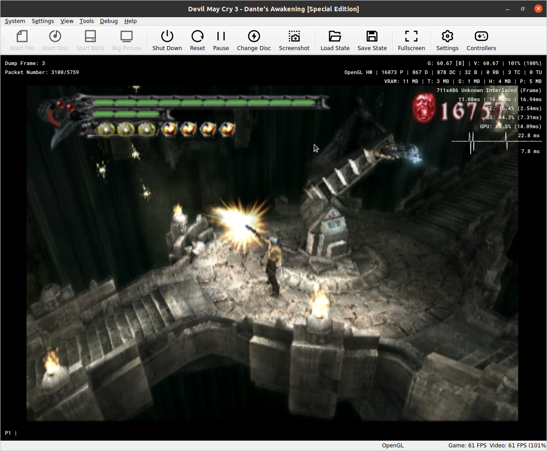Click the 711x486 Unknown Interlaced text
The height and width of the screenshot is (451, 547).
[489, 91]
